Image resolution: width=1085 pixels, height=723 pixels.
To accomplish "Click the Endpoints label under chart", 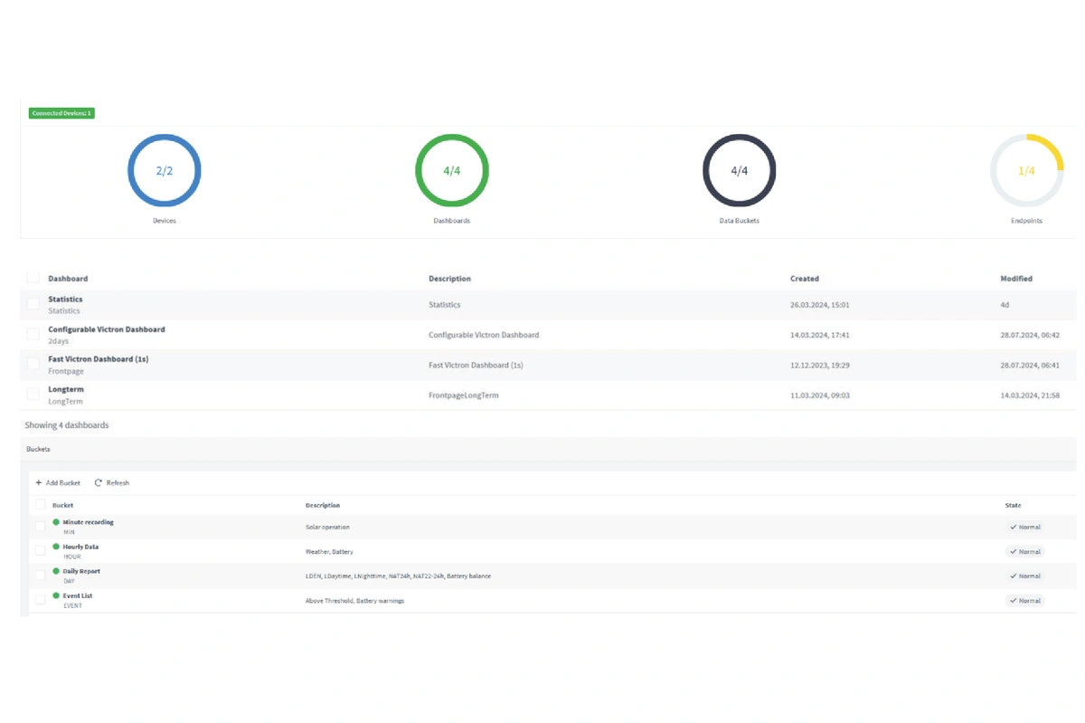I will coord(1026,221).
